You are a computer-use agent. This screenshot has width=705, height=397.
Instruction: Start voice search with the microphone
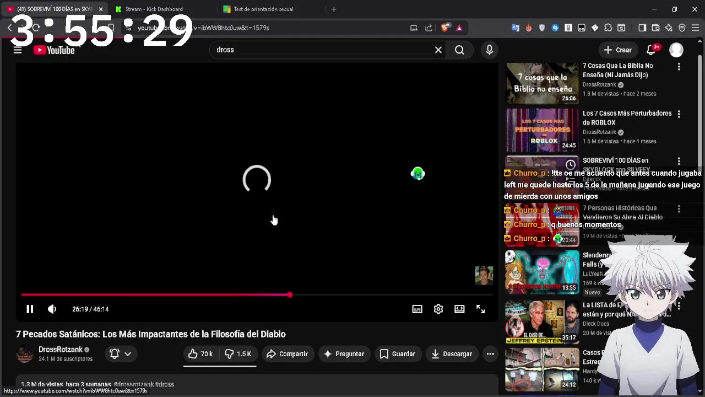[x=489, y=50]
